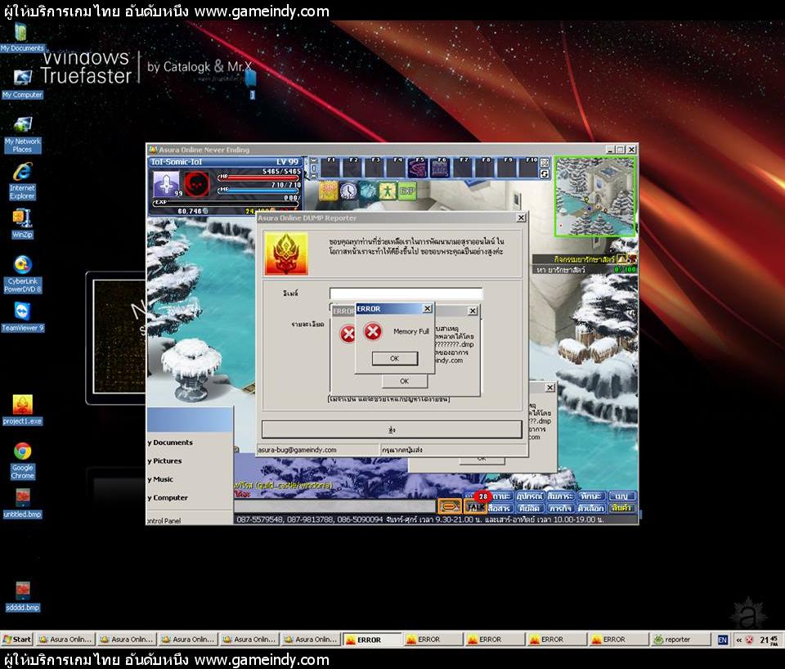
Task: Focus the game chat input bar
Action: coord(334,507)
